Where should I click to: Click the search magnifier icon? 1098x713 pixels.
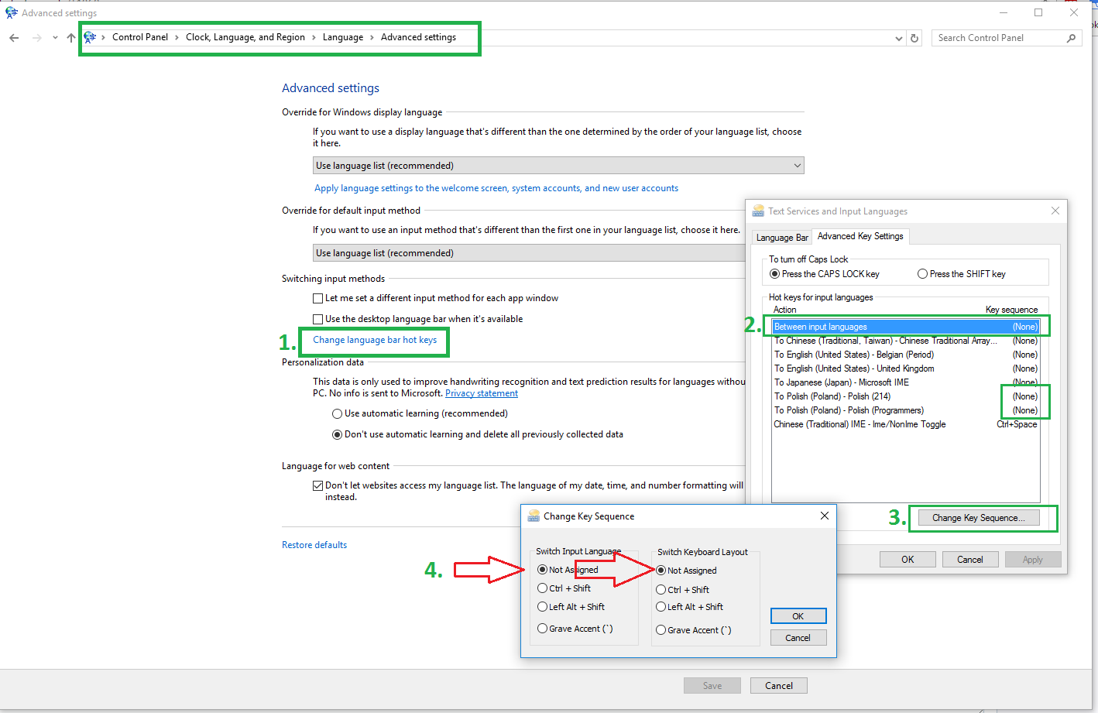pos(1072,38)
